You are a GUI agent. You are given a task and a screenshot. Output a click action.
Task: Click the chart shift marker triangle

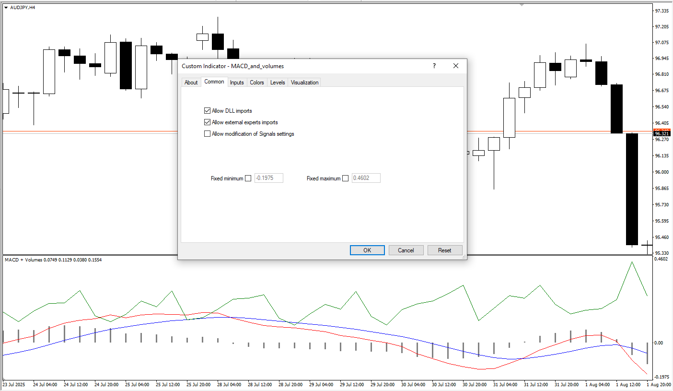click(x=522, y=4)
